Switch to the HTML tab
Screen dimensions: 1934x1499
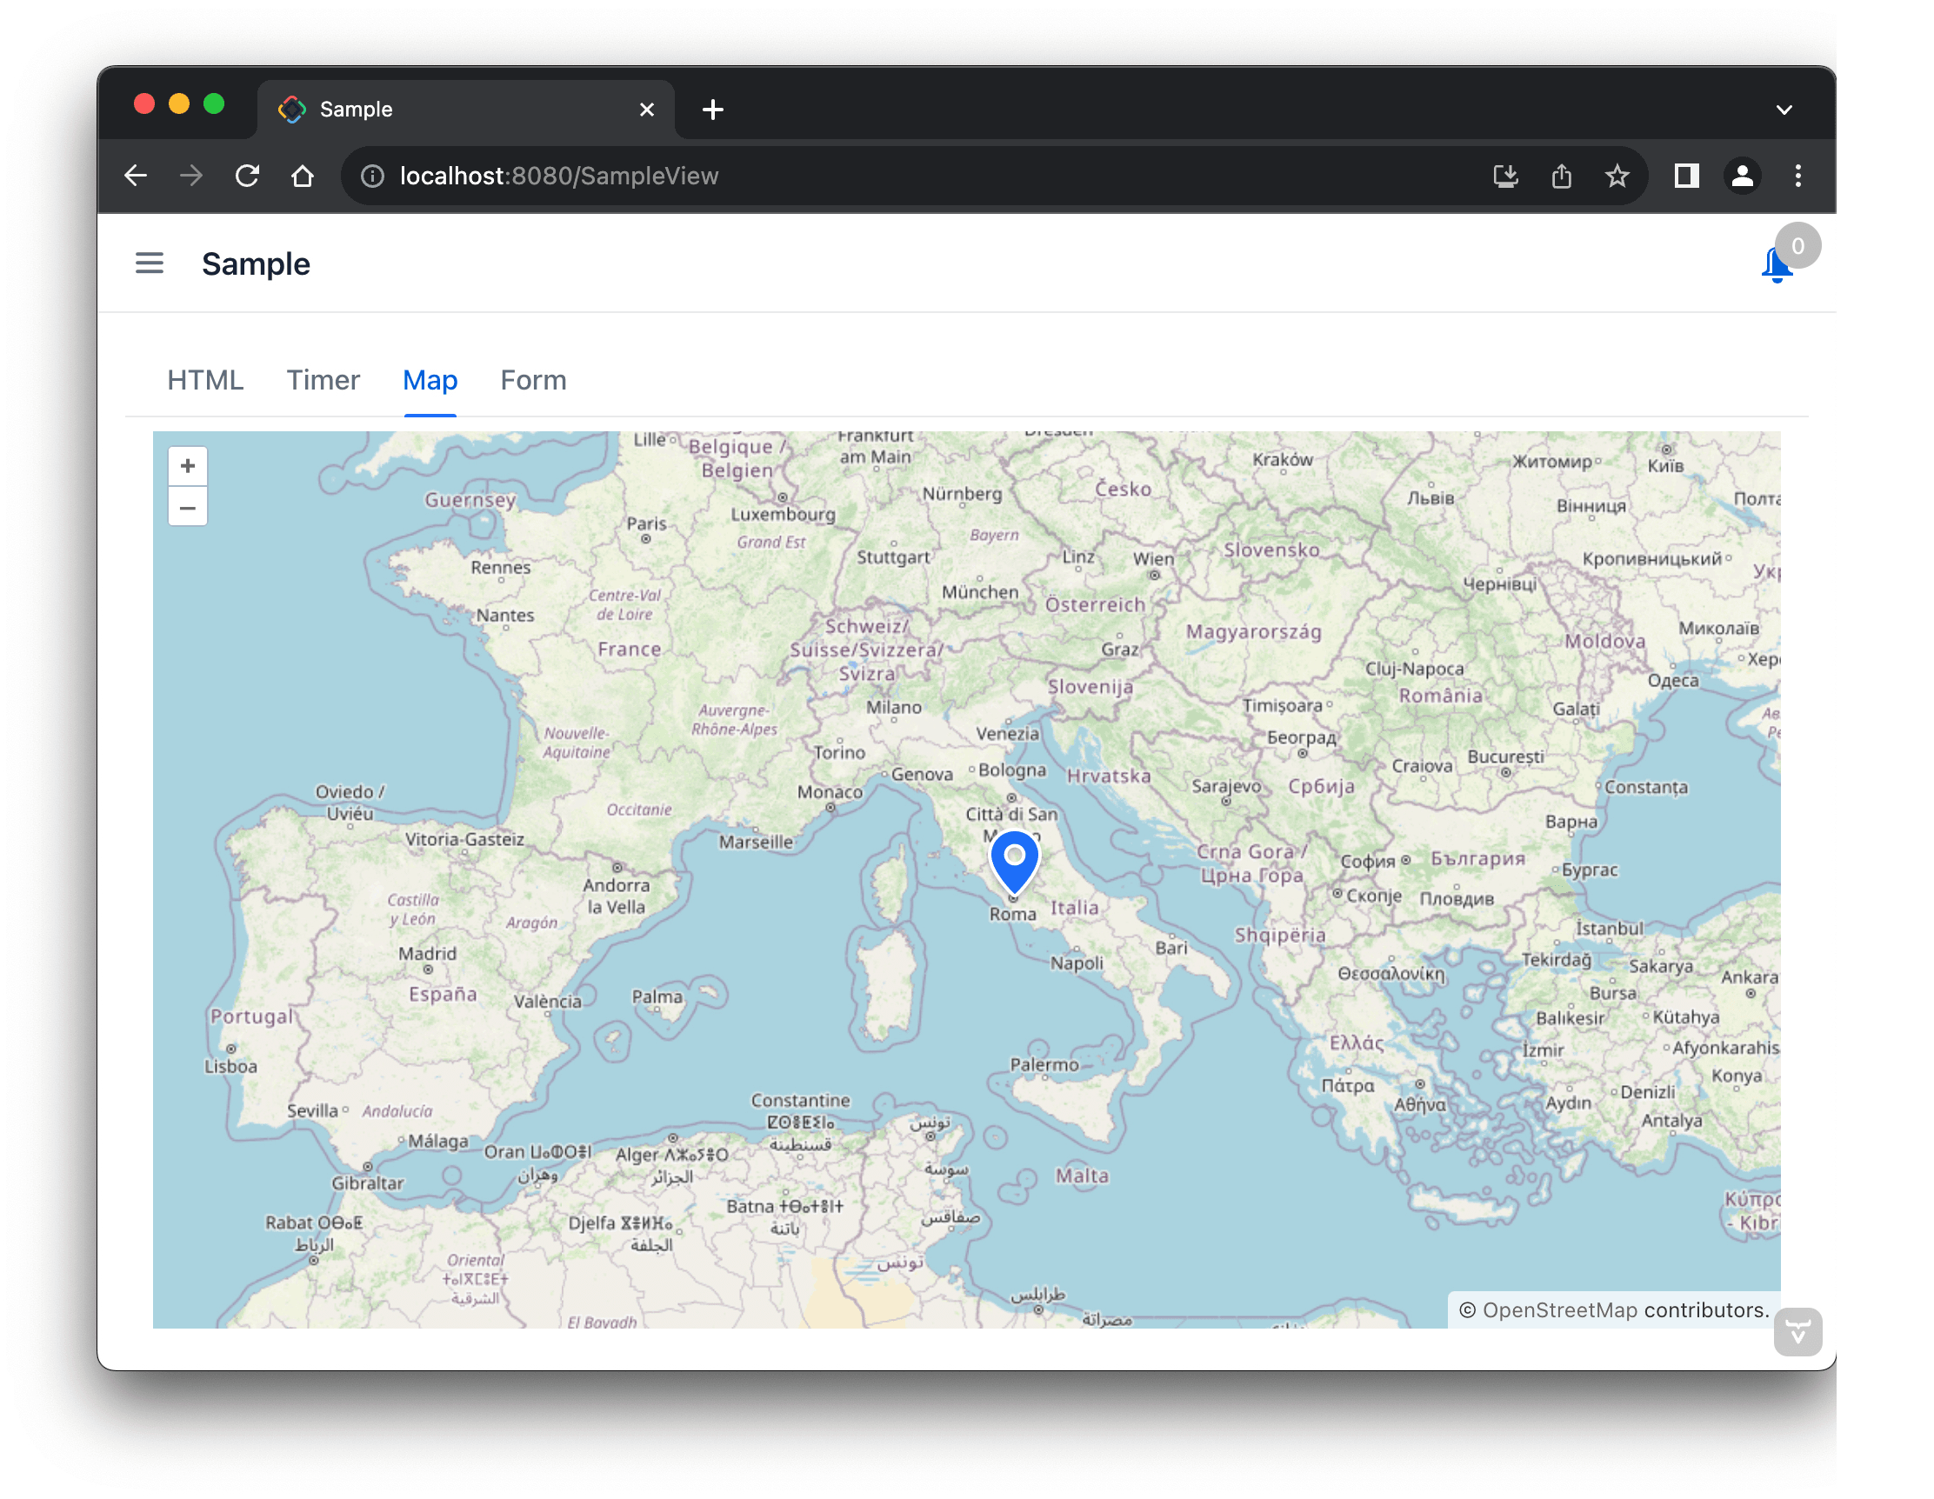click(x=205, y=380)
